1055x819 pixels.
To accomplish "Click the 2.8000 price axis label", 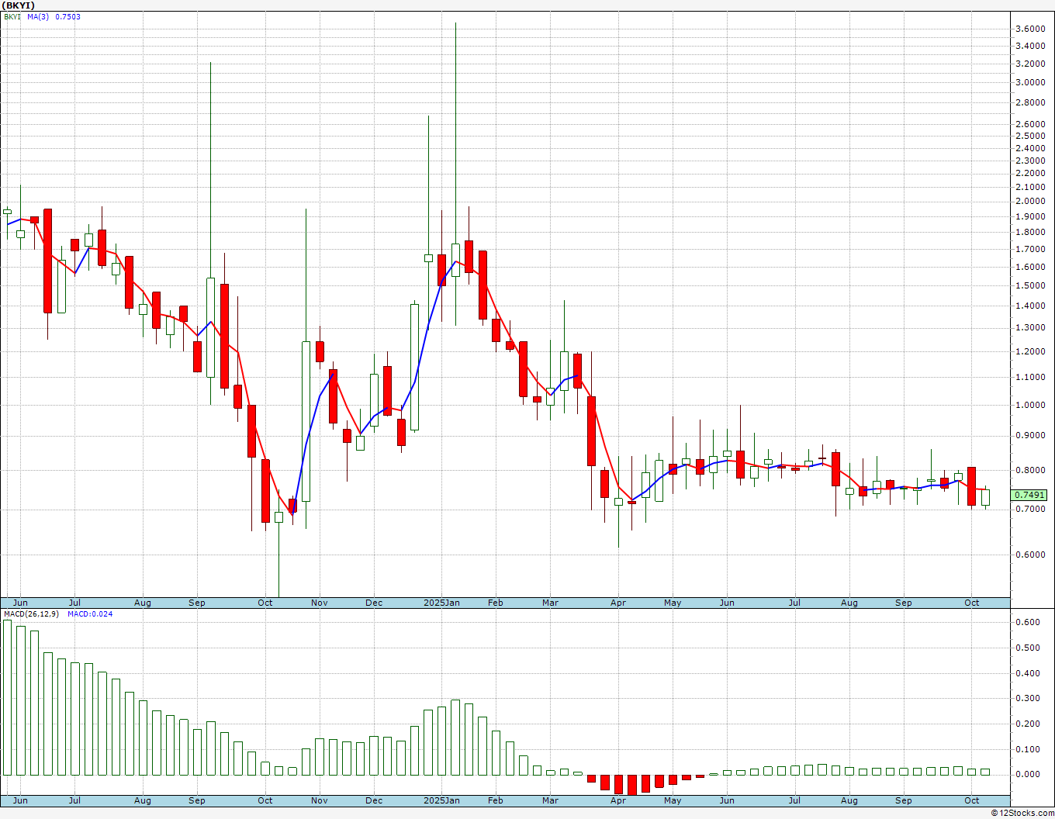I will point(1029,102).
